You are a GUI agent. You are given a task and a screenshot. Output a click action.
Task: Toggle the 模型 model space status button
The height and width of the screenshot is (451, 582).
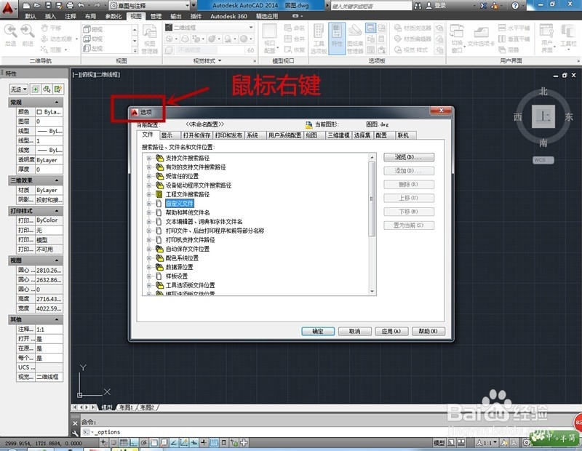point(439,443)
